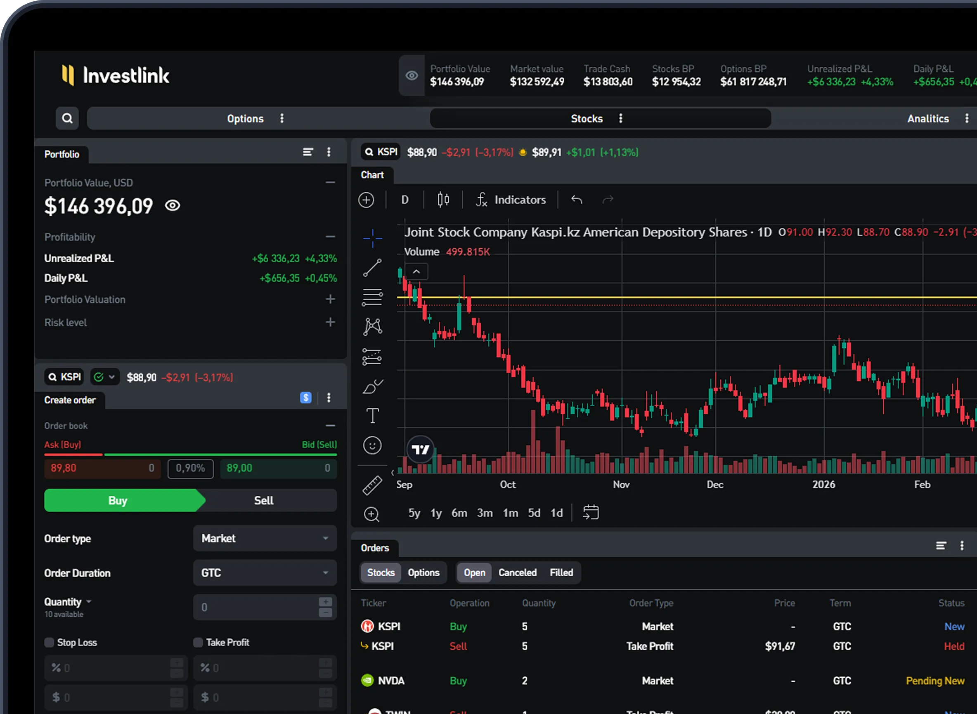The width and height of the screenshot is (977, 714).
Task: Open the Stocks tab three-dot menu
Action: tap(621, 118)
